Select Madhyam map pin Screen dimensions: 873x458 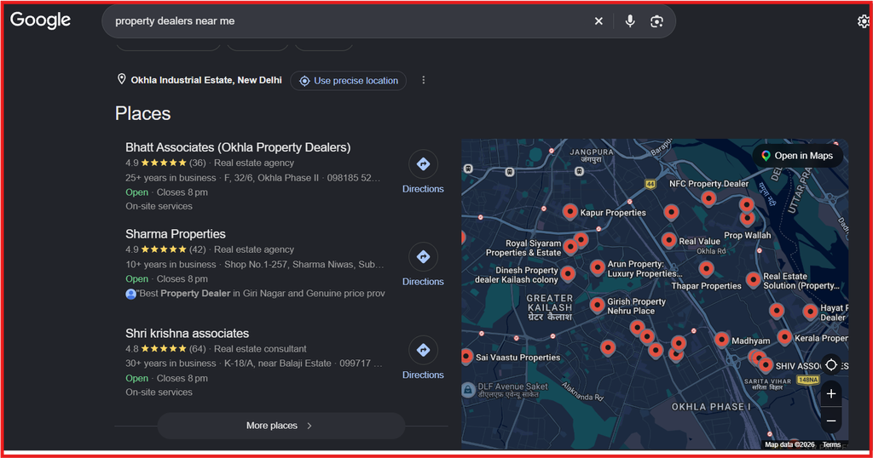721,339
